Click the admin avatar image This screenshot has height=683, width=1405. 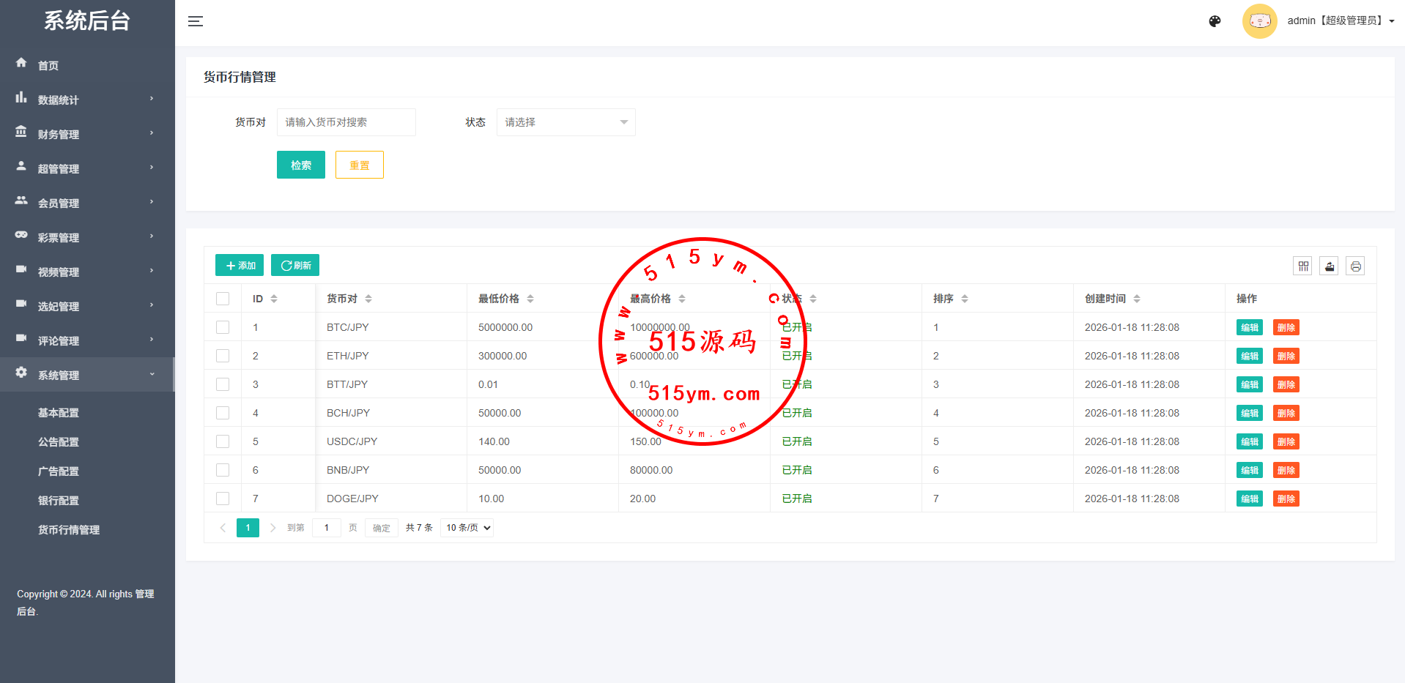(1259, 21)
